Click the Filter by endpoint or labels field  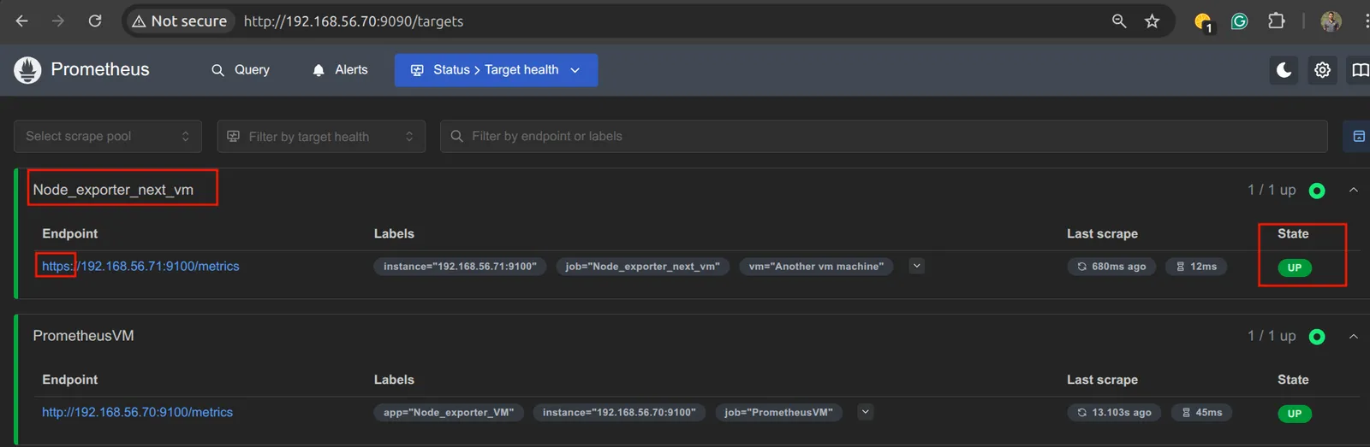click(x=884, y=137)
